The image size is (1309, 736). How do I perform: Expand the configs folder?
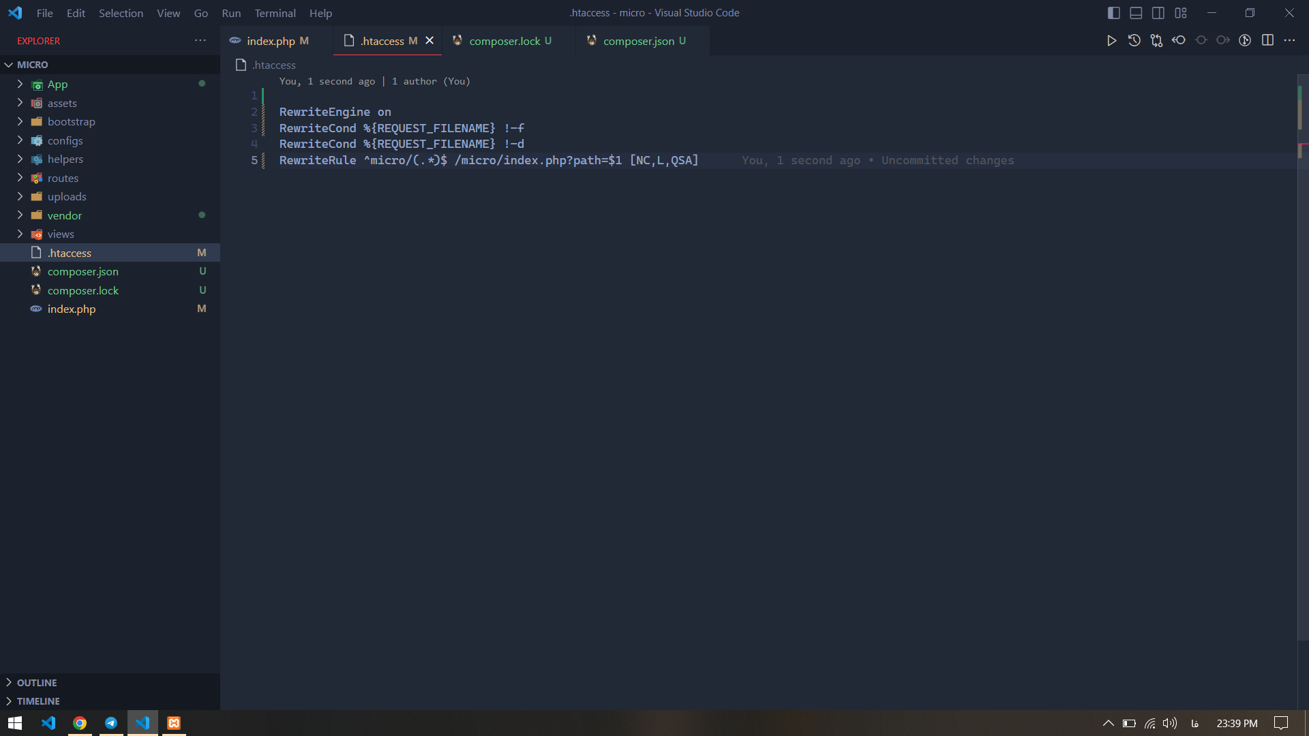click(110, 140)
